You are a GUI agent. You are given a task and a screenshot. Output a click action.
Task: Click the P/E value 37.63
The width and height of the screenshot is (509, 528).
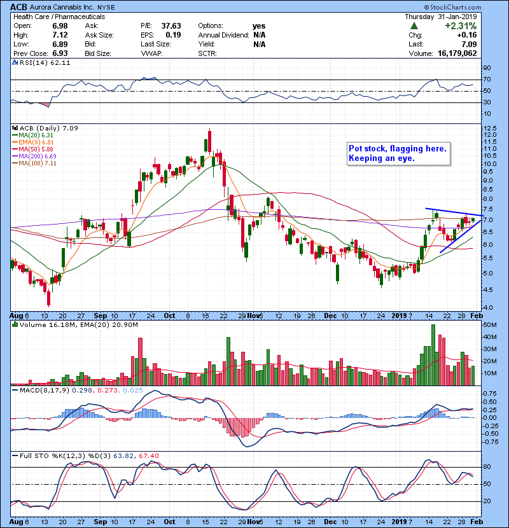(171, 26)
